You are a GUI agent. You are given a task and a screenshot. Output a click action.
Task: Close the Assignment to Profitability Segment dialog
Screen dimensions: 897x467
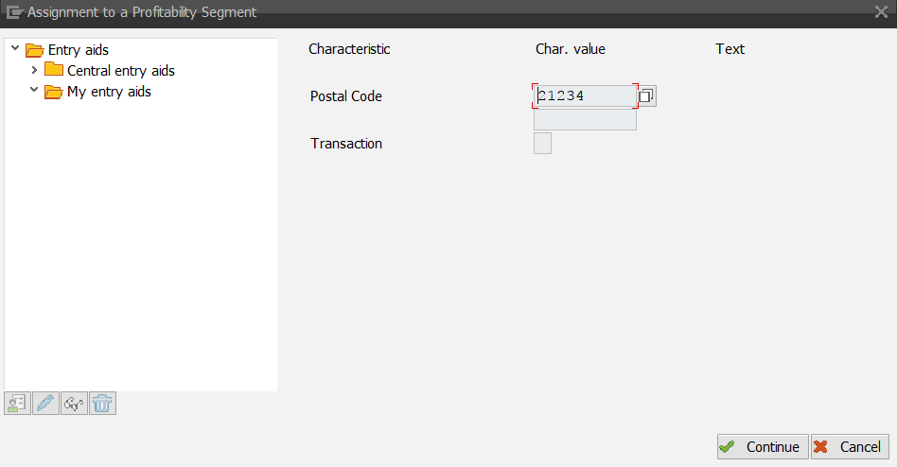881,12
